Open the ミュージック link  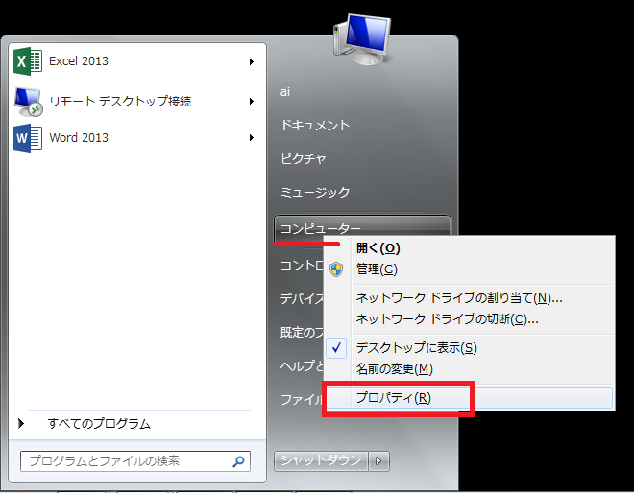coord(315,193)
